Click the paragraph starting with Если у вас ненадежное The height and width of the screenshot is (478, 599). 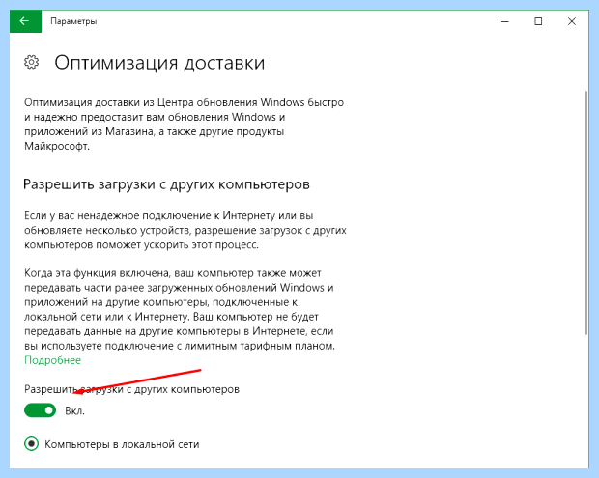(x=185, y=230)
